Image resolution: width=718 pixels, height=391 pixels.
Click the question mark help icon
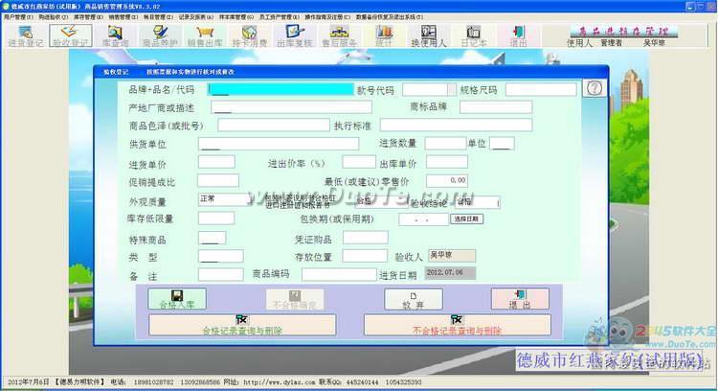594,88
